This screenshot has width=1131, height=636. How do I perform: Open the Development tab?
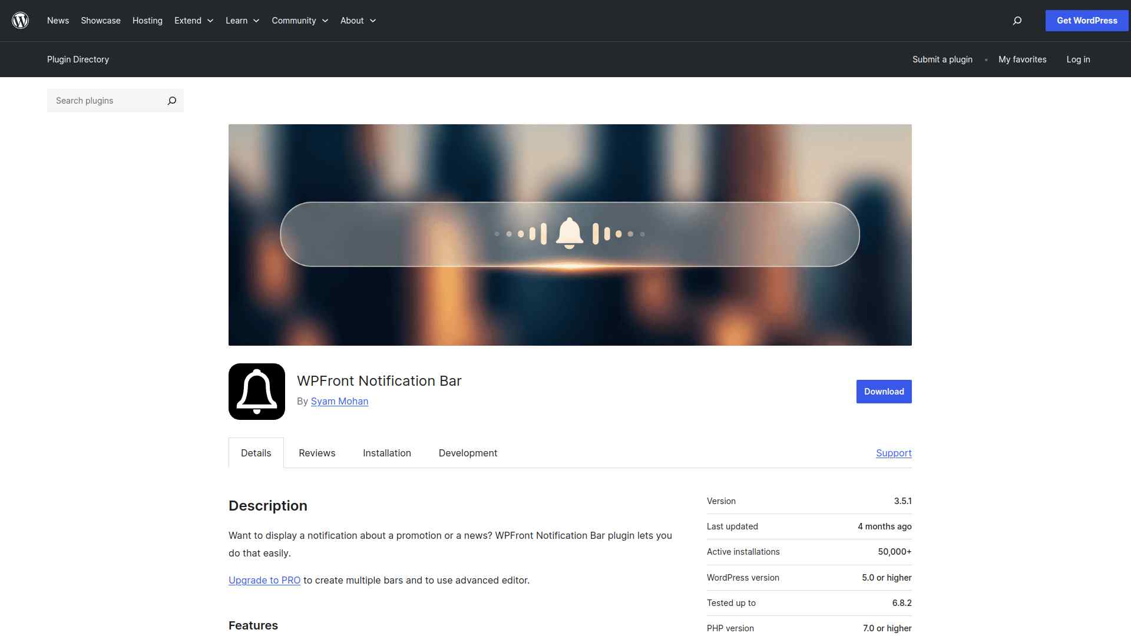pyautogui.click(x=468, y=453)
